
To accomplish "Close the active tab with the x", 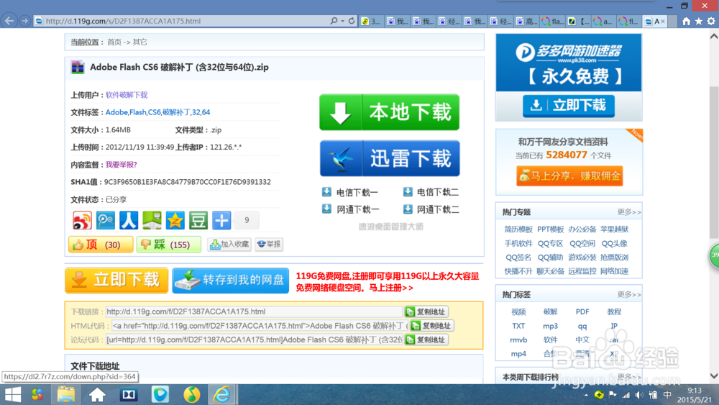I will (663, 21).
